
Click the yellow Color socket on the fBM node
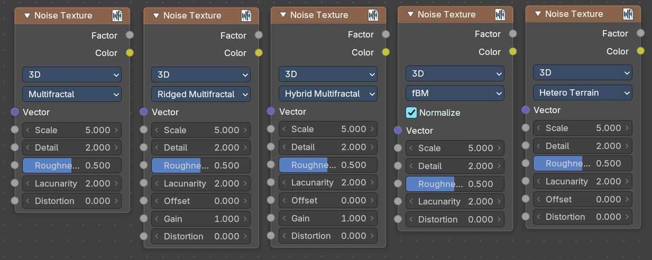(513, 52)
